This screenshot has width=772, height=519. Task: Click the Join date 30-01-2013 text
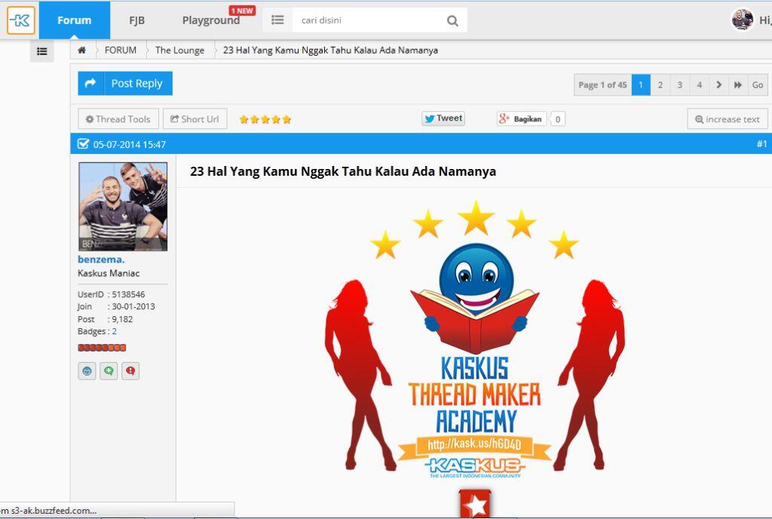click(116, 306)
